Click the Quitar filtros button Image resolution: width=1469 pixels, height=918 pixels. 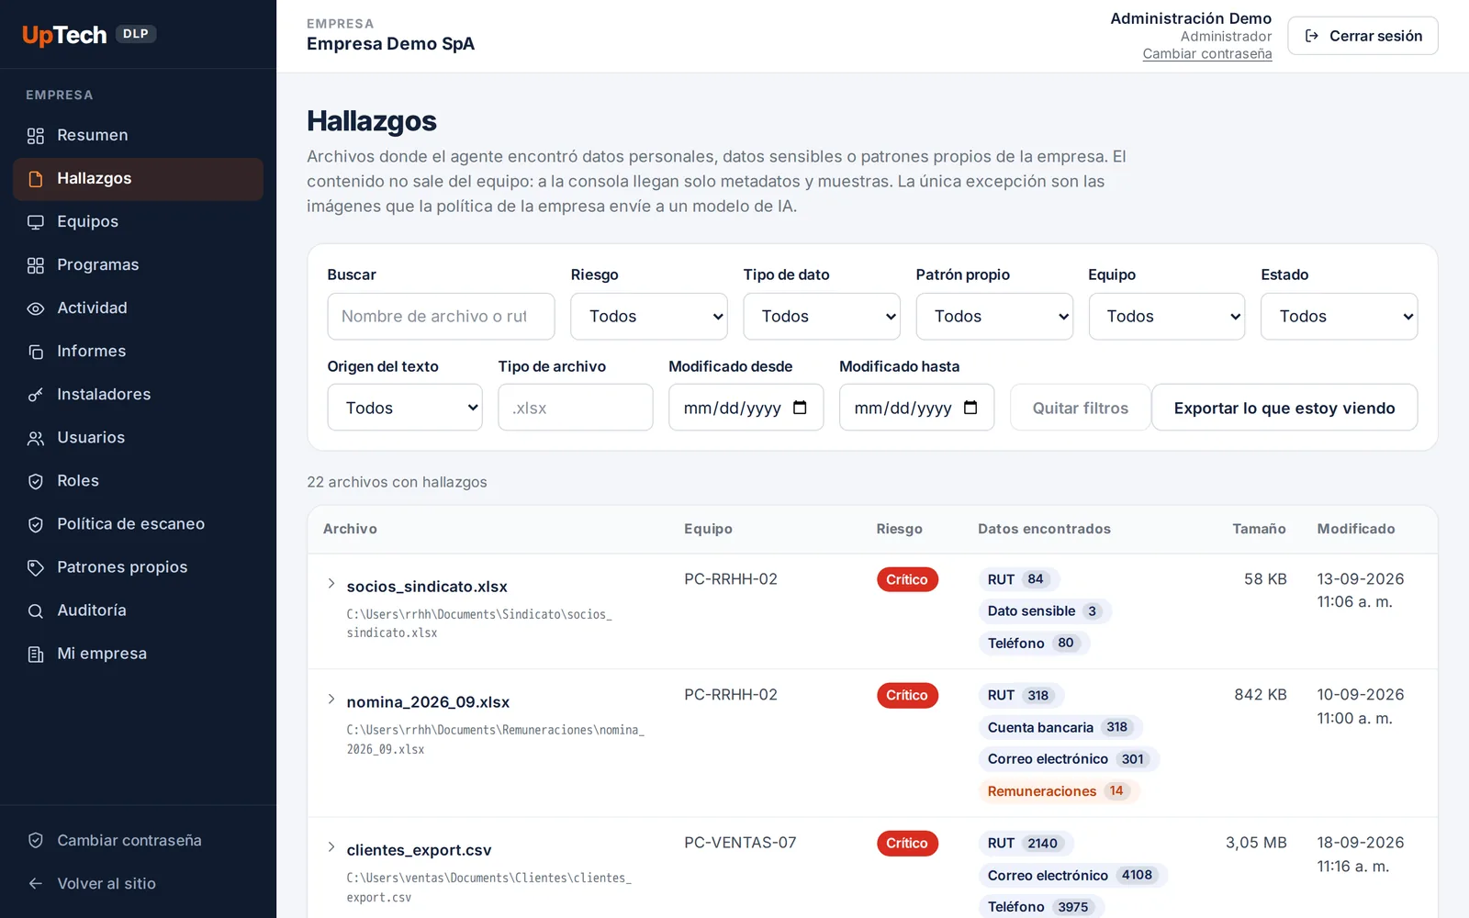coord(1081,408)
